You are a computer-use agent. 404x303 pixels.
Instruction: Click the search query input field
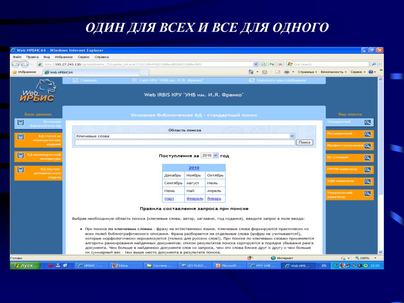tap(185, 142)
